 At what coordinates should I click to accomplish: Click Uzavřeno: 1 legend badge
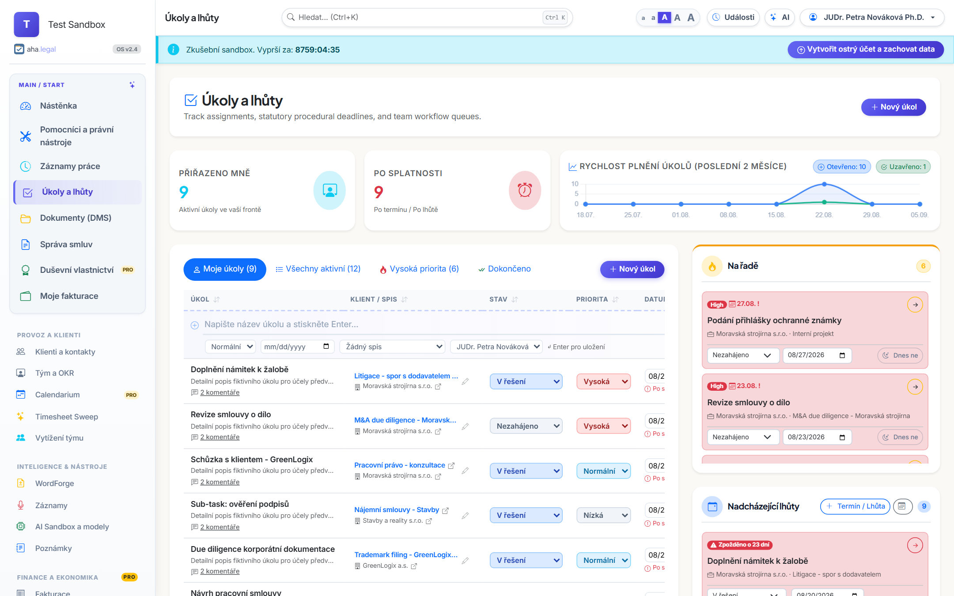tap(903, 166)
